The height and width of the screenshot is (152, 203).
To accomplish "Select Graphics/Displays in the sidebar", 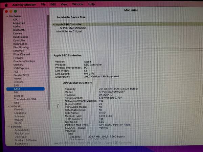I will click(24, 61).
